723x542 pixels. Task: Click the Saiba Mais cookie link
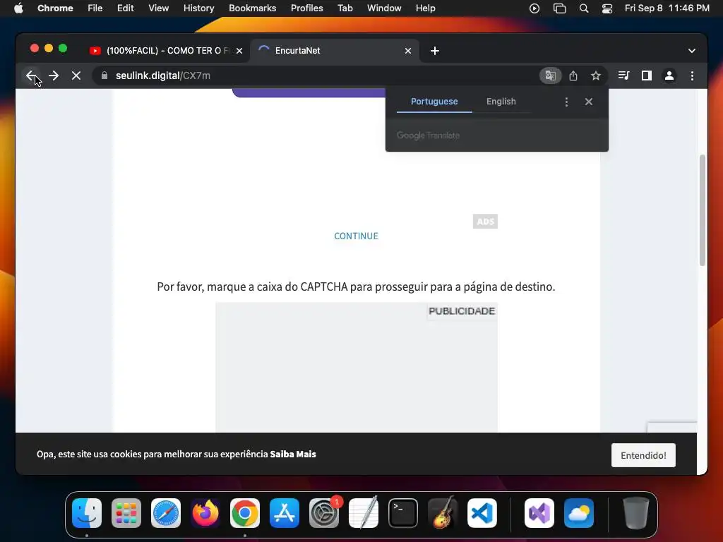point(293,454)
